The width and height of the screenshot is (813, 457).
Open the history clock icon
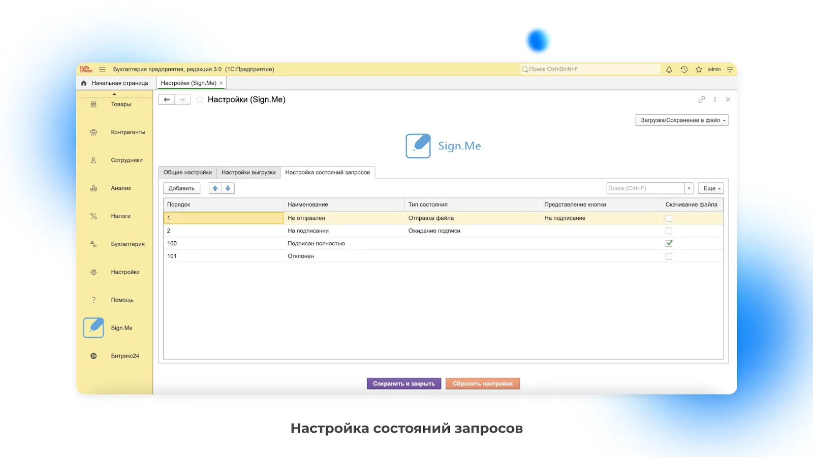pyautogui.click(x=684, y=70)
